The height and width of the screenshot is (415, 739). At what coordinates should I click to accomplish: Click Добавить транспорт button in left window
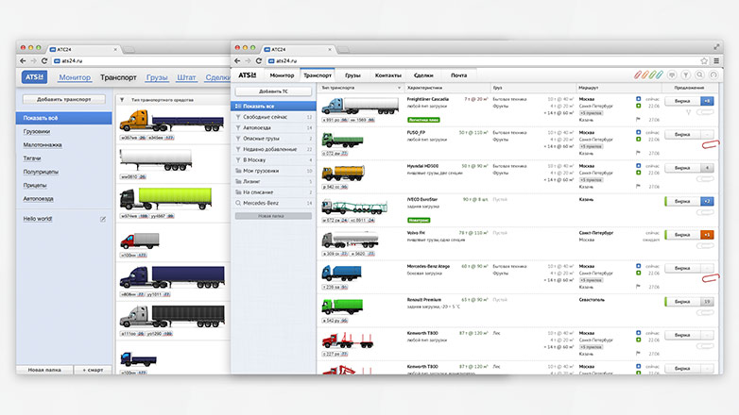[64, 99]
